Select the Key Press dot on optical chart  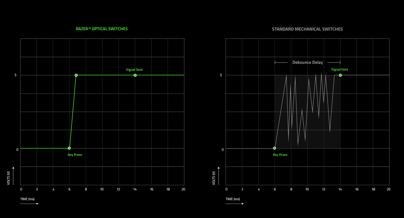tap(69, 148)
